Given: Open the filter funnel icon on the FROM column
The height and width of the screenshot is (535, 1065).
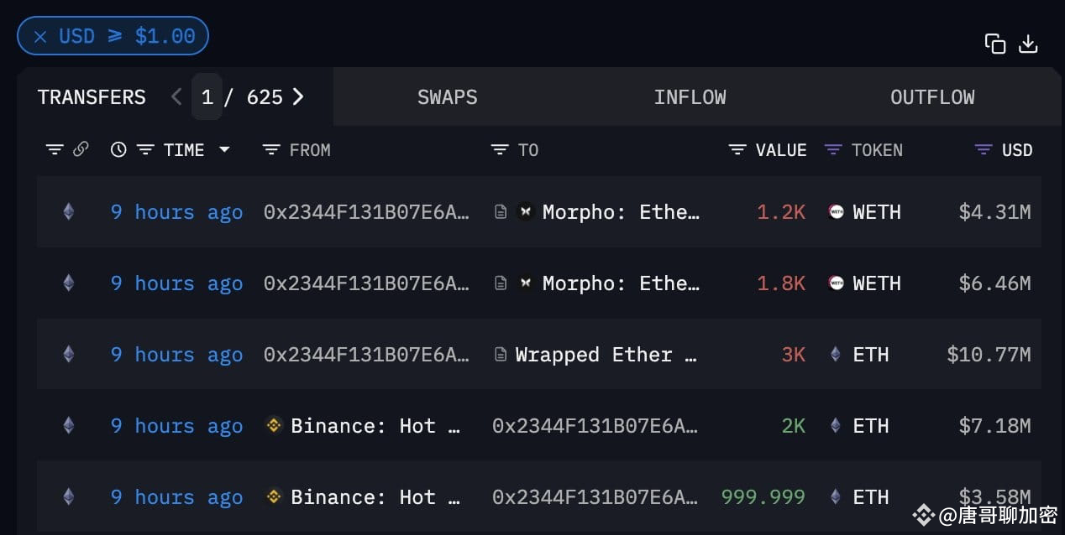Looking at the screenshot, I should pyautogui.click(x=270, y=149).
